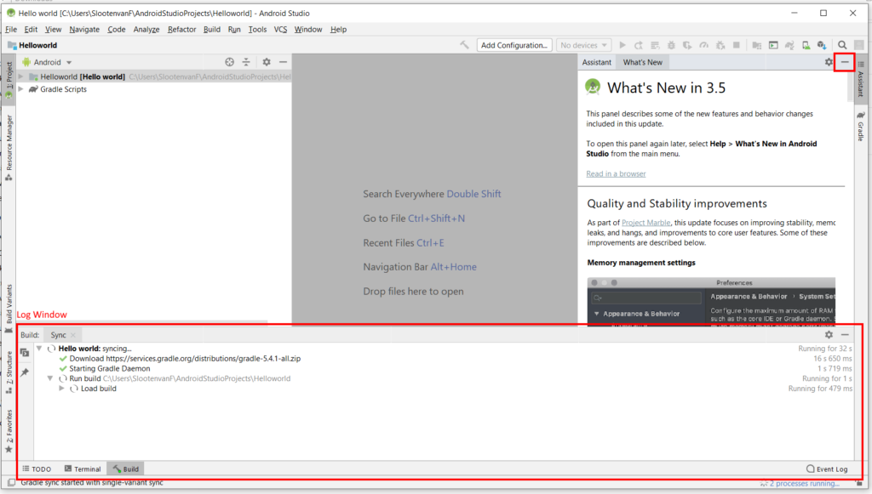
Task: Hide the Build tool window
Action: coord(845,335)
